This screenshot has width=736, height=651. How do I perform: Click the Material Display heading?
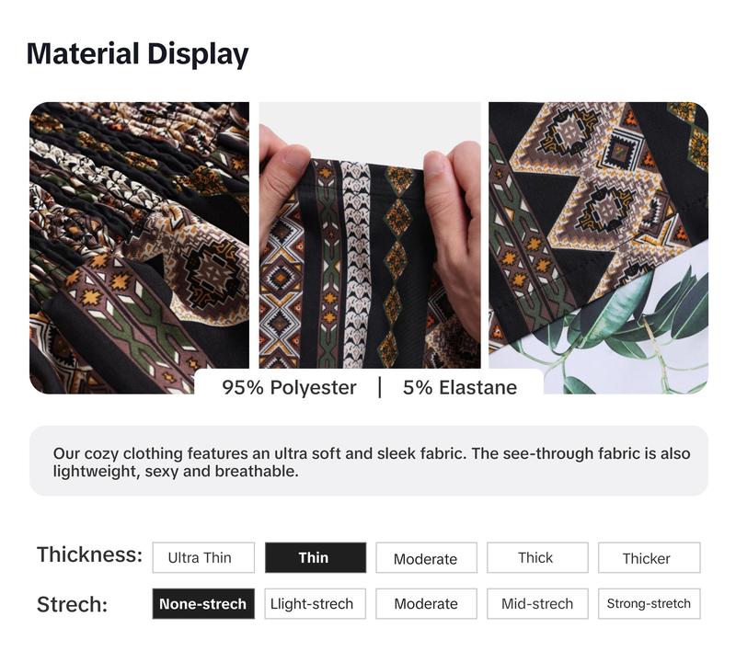pyautogui.click(x=137, y=53)
